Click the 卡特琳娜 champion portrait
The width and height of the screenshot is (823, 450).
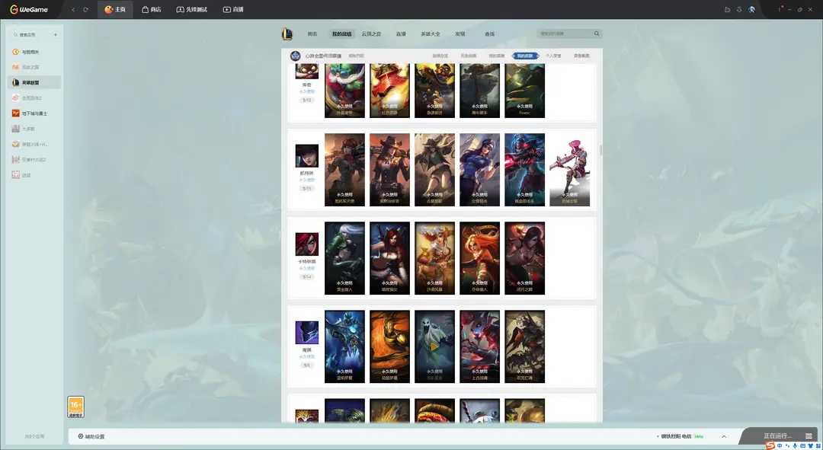[x=307, y=244]
